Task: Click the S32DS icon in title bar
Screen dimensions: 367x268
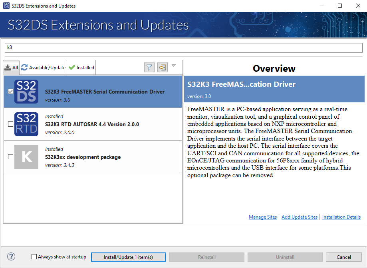Action: (6, 6)
